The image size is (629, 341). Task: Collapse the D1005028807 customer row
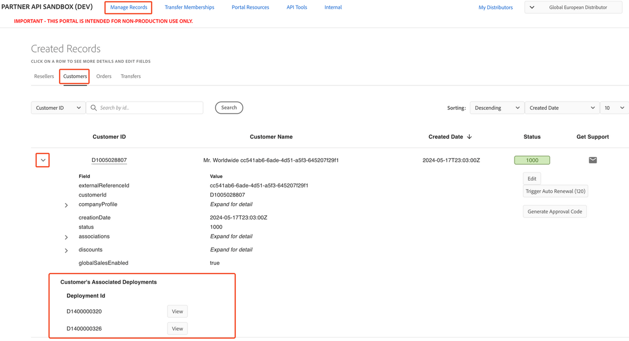tap(43, 160)
